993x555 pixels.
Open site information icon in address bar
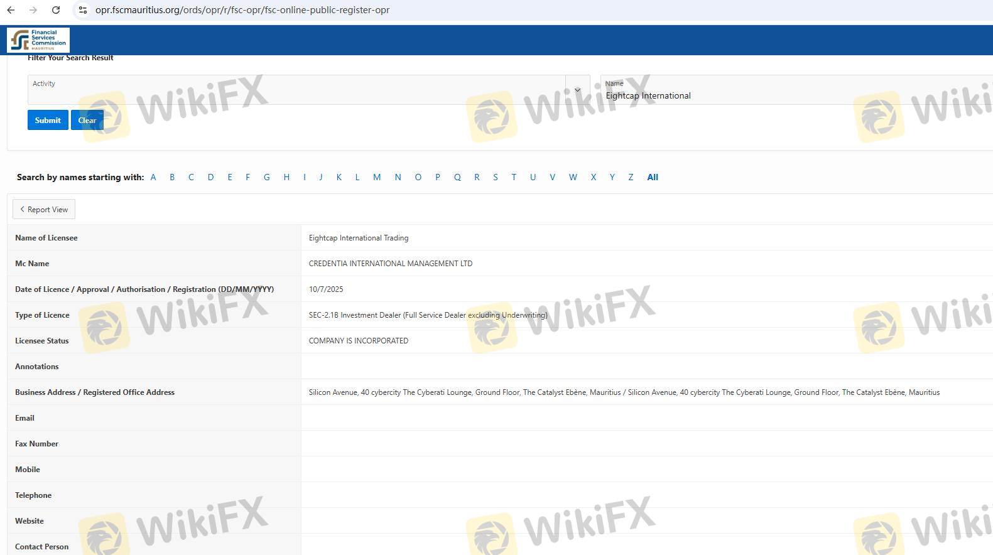point(82,10)
